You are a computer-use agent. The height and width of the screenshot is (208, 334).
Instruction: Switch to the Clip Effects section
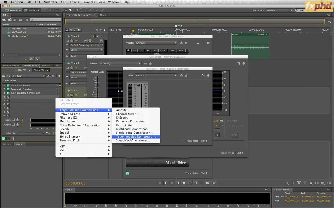23,70
